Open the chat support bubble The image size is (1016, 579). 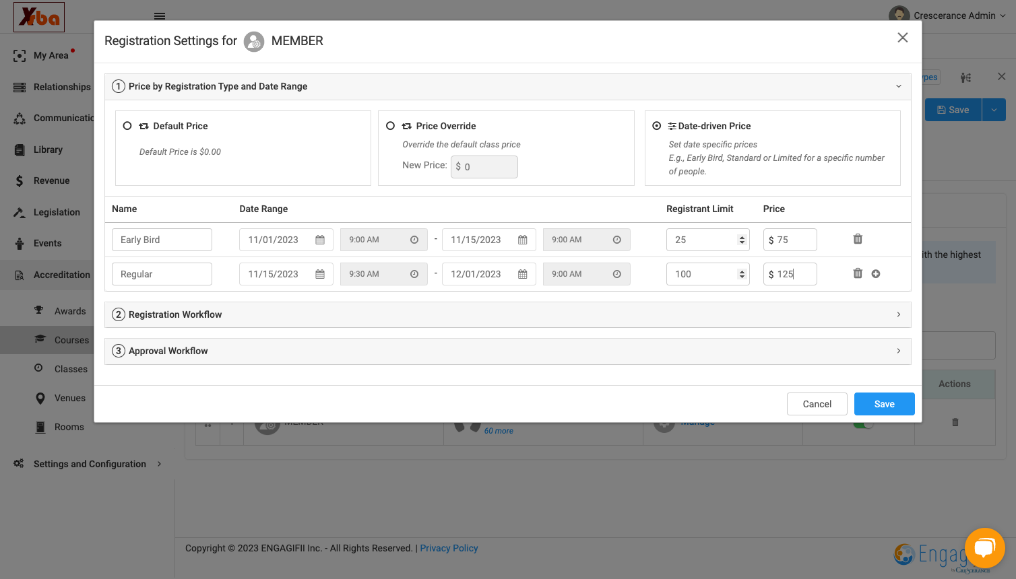pyautogui.click(x=984, y=548)
